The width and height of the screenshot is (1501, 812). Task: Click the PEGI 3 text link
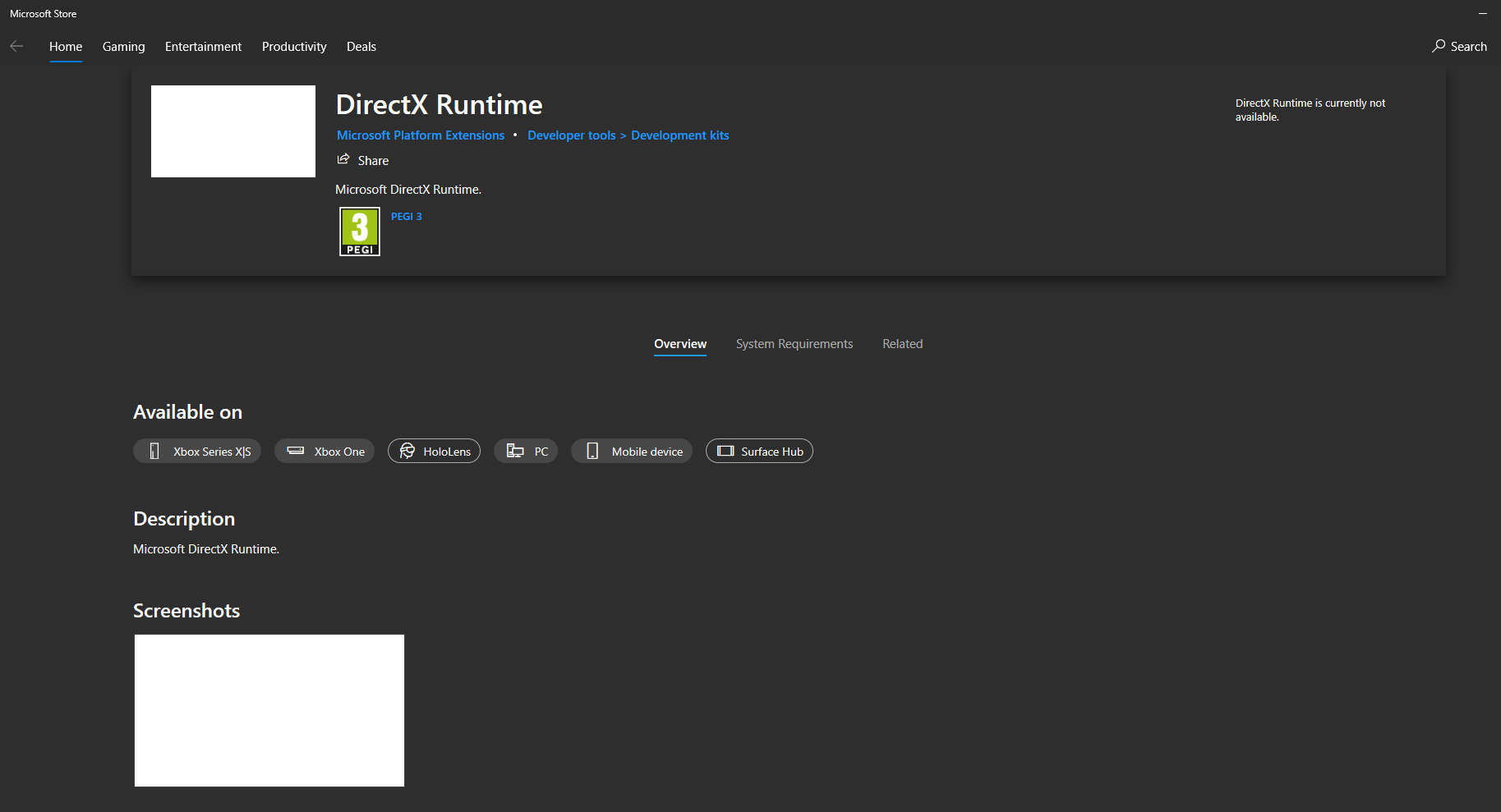[x=407, y=217]
